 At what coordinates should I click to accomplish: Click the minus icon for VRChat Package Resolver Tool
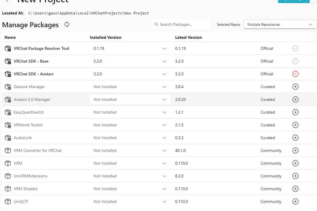[295, 48]
